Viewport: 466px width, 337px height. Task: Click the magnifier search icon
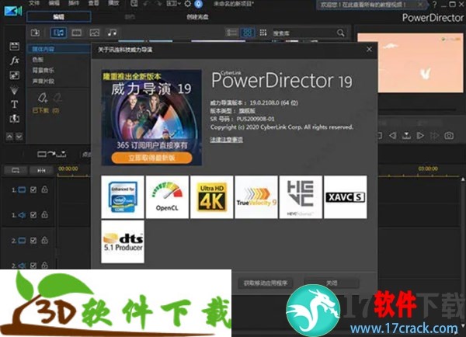point(341,33)
